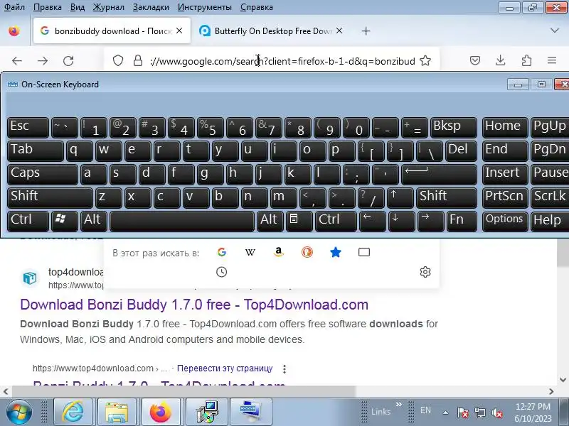The width and height of the screenshot is (569, 426).
Task: Toggle the right Shift key on keyboard
Action: (447, 198)
